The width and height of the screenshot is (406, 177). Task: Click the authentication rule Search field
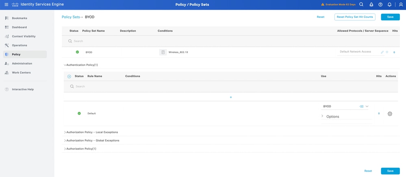click(x=231, y=86)
